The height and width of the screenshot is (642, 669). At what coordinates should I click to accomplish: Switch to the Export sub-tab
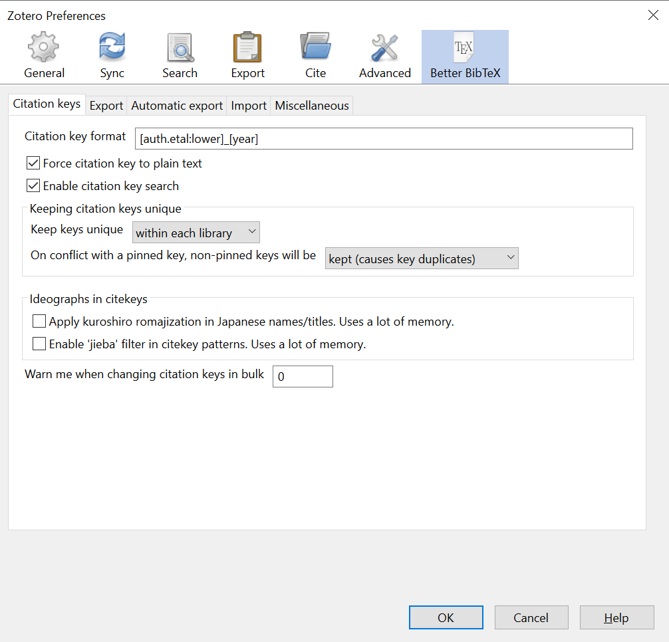pyautogui.click(x=106, y=106)
